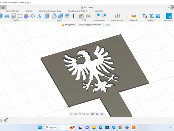Click the Zoom magnifier tool
The width and height of the screenshot is (174, 131).
click(83, 114)
